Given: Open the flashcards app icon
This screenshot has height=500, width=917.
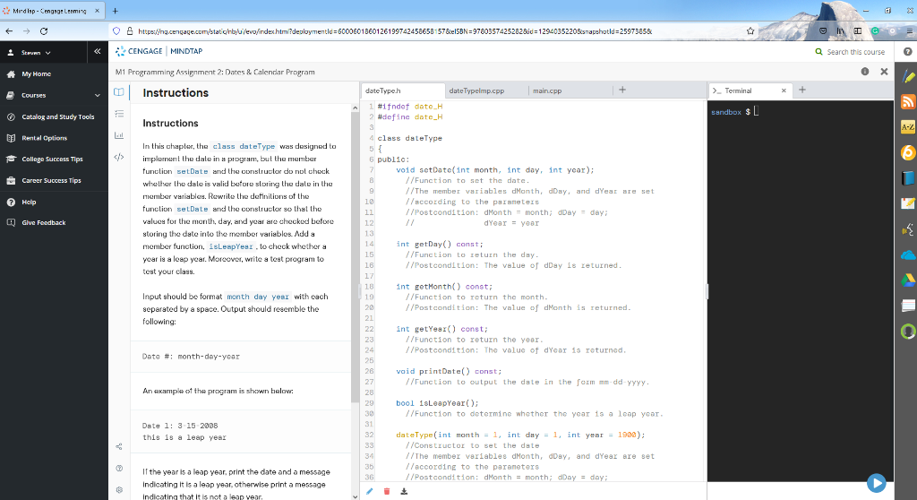Looking at the screenshot, I should pyautogui.click(x=908, y=305).
